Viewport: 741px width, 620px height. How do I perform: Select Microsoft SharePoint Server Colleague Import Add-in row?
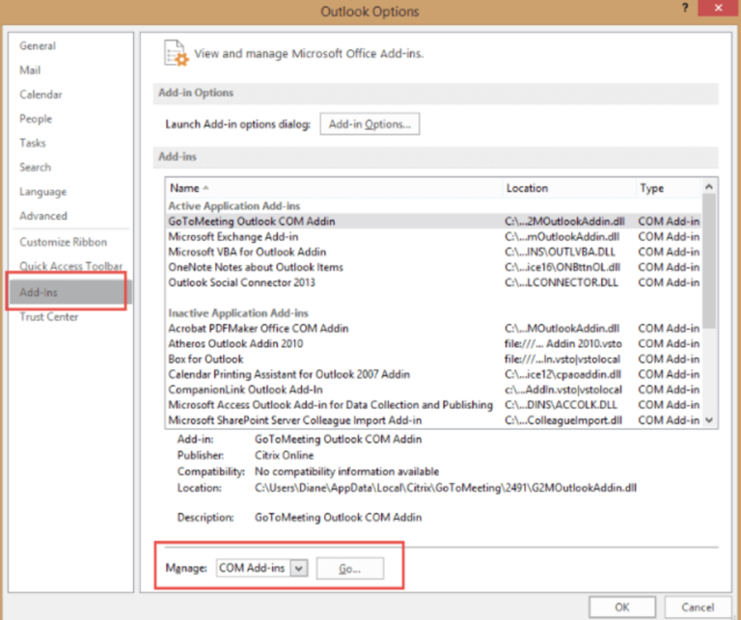(433, 420)
